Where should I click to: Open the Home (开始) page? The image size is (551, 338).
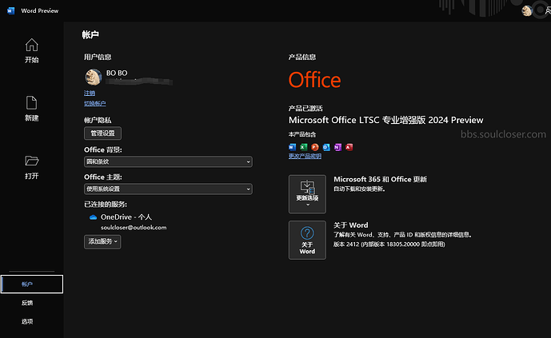coord(32,50)
